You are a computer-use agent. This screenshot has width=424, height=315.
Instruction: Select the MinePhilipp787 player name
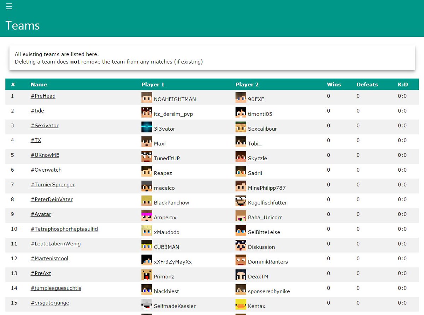click(267, 188)
